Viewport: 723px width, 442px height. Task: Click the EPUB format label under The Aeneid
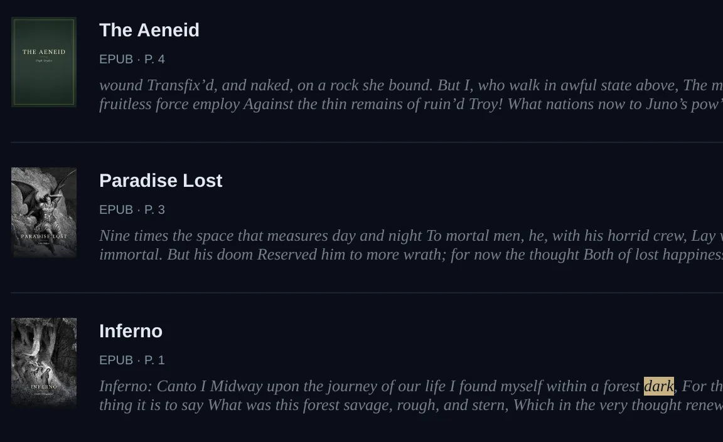116,60
